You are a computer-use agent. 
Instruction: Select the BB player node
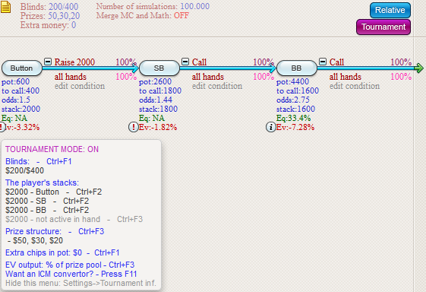coord(297,68)
